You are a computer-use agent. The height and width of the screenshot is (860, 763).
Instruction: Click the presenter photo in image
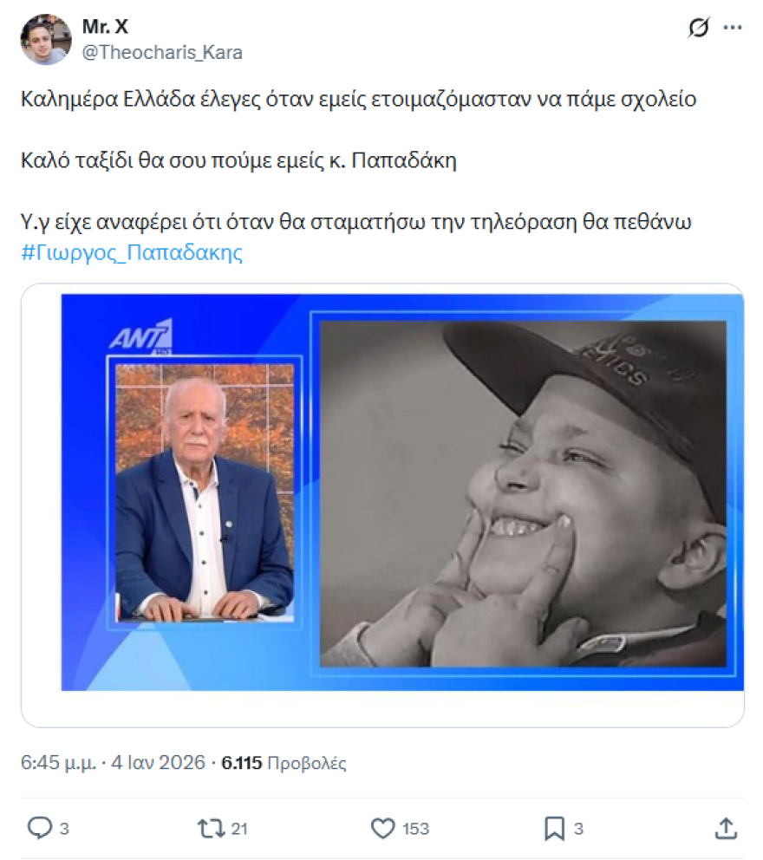[205, 492]
